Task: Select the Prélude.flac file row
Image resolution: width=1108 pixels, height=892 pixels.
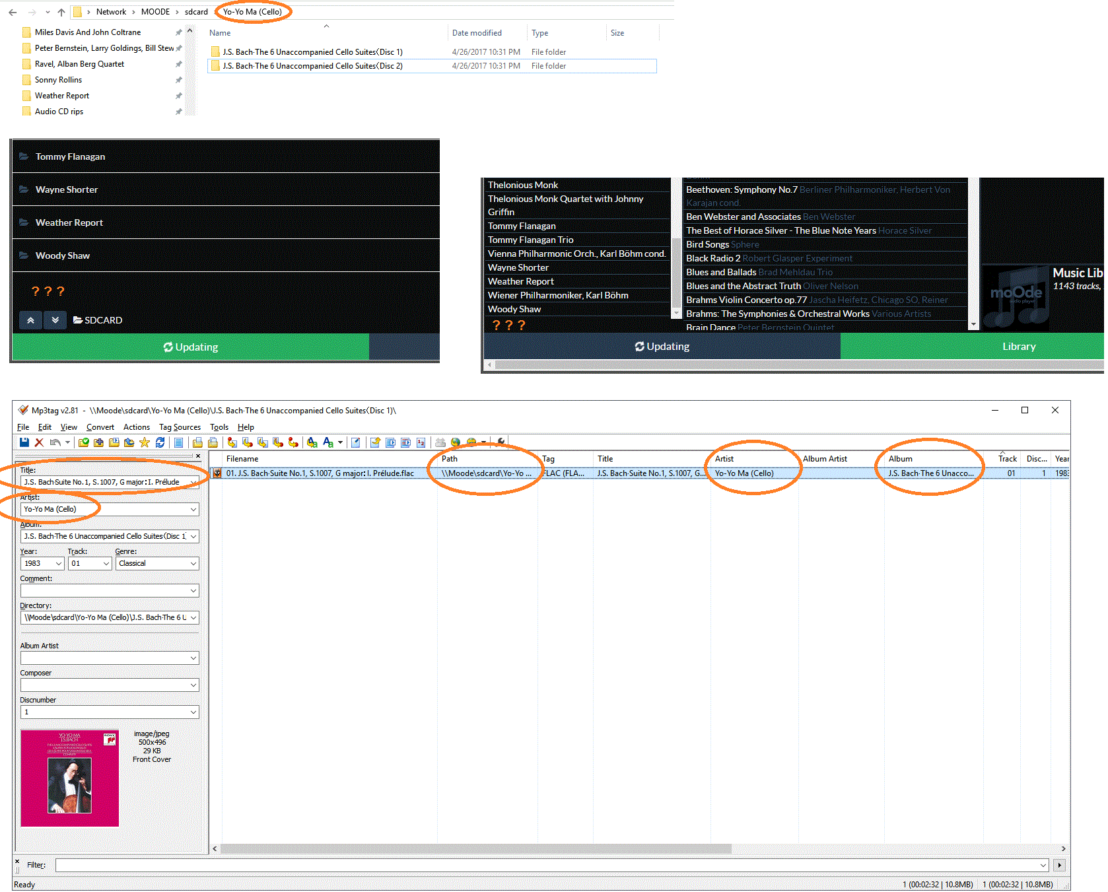Action: tap(639, 473)
